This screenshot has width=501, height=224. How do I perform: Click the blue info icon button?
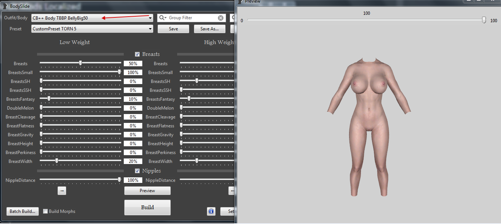tap(211, 211)
